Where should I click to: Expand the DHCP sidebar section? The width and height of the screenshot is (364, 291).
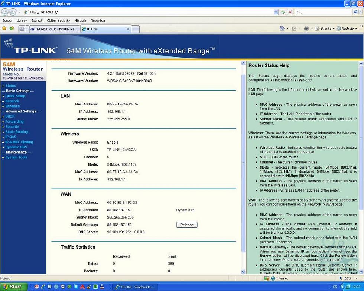[x=10, y=116]
